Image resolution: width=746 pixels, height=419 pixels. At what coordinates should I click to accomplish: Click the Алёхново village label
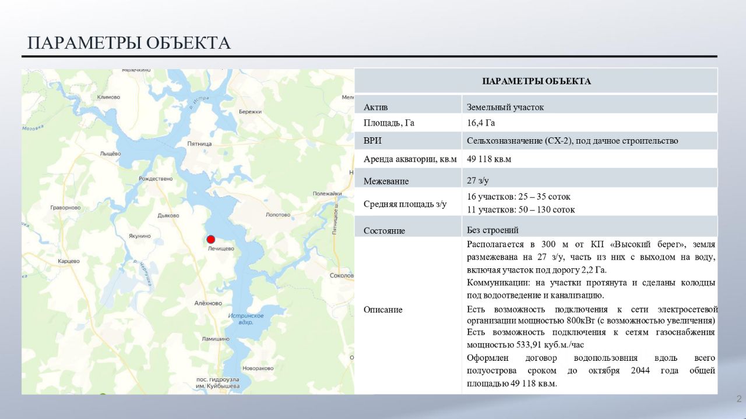click(x=208, y=303)
